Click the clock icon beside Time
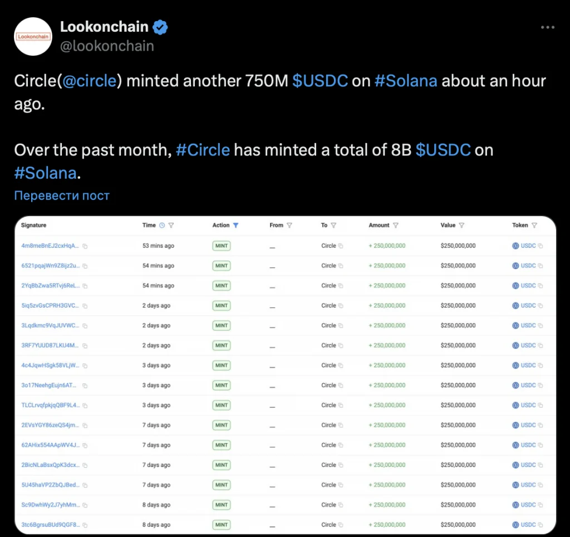Screen dimensions: 570x537 tap(162, 225)
